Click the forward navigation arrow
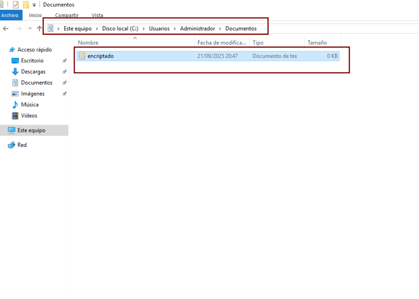Screen dimensions: 419x299 pos(19,28)
